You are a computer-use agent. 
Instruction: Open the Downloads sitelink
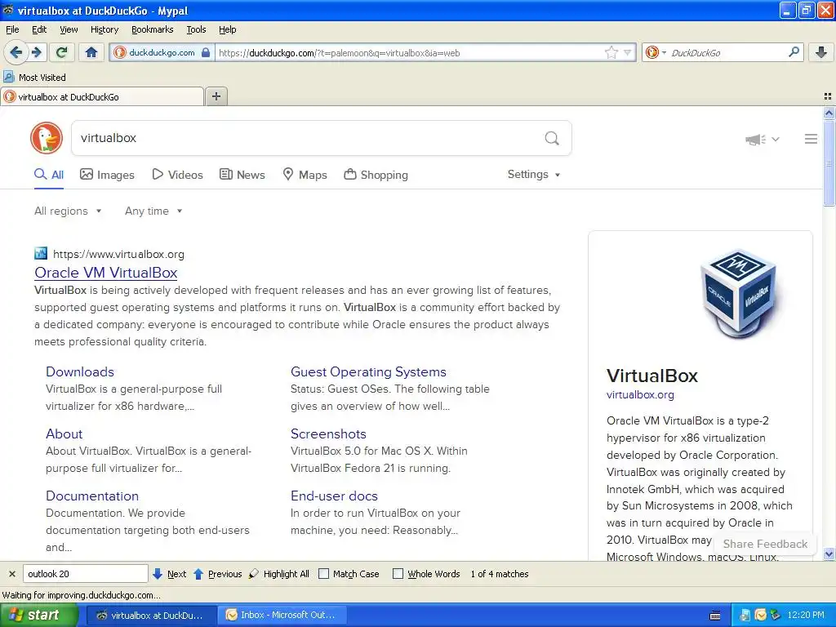(x=80, y=371)
